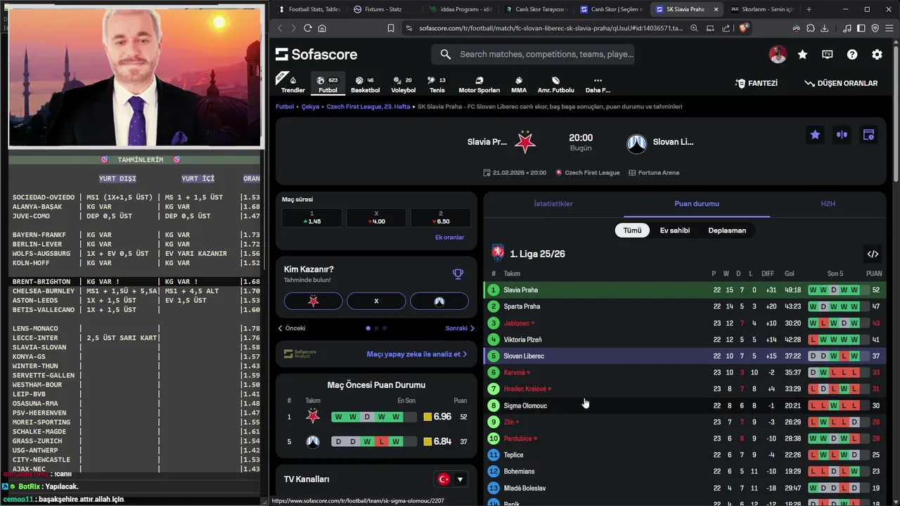The image size is (900, 506).
Task: Open the TV schedule icon in header
Action: point(828,54)
